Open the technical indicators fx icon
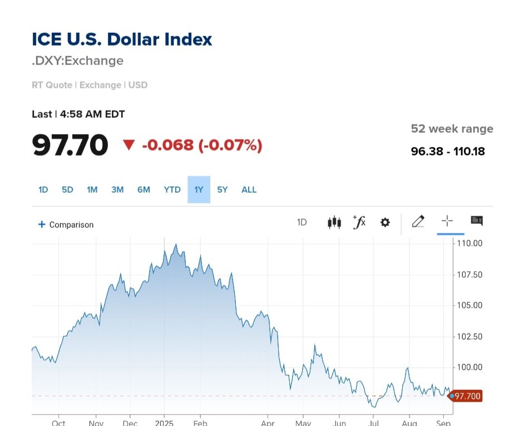Viewport: 509px width, 426px height. point(359,222)
